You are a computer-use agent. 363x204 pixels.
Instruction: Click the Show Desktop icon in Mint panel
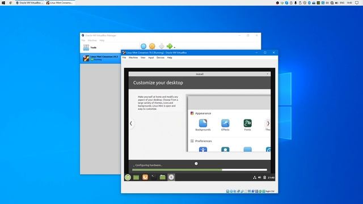click(x=136, y=177)
